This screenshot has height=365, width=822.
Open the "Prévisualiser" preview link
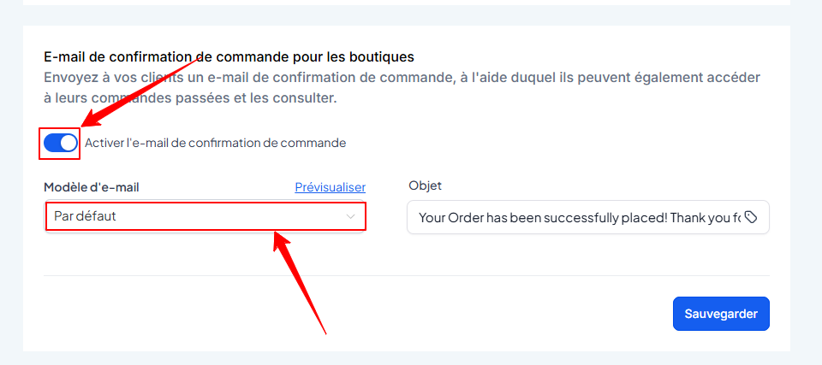tap(330, 186)
